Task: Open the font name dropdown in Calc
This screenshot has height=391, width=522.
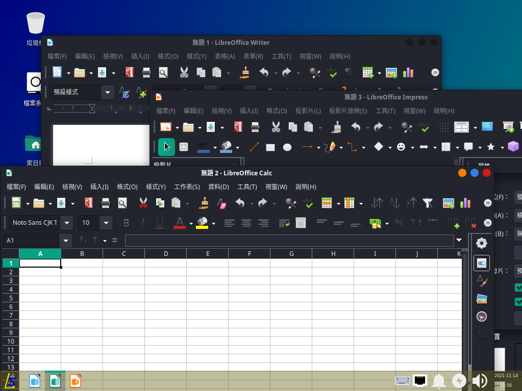Action: point(67,223)
